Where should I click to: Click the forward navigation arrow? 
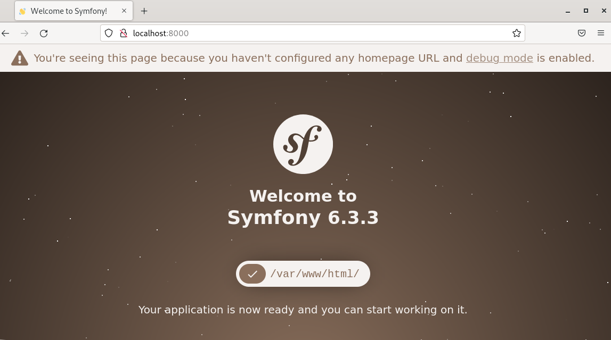point(25,34)
